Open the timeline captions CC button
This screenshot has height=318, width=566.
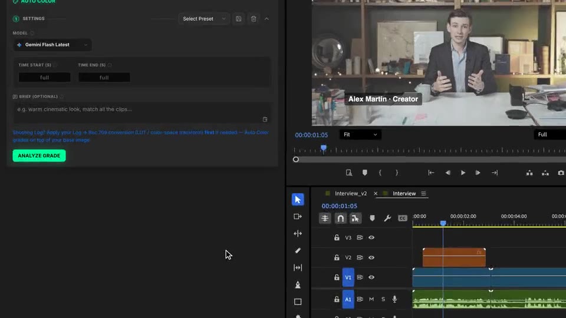click(403, 218)
